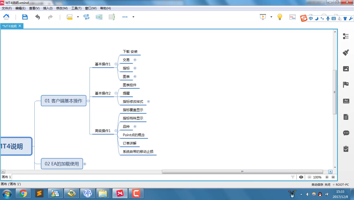This screenshot has height=200, width=354.
Task: Zoom in with the plus button
Action: point(327,177)
